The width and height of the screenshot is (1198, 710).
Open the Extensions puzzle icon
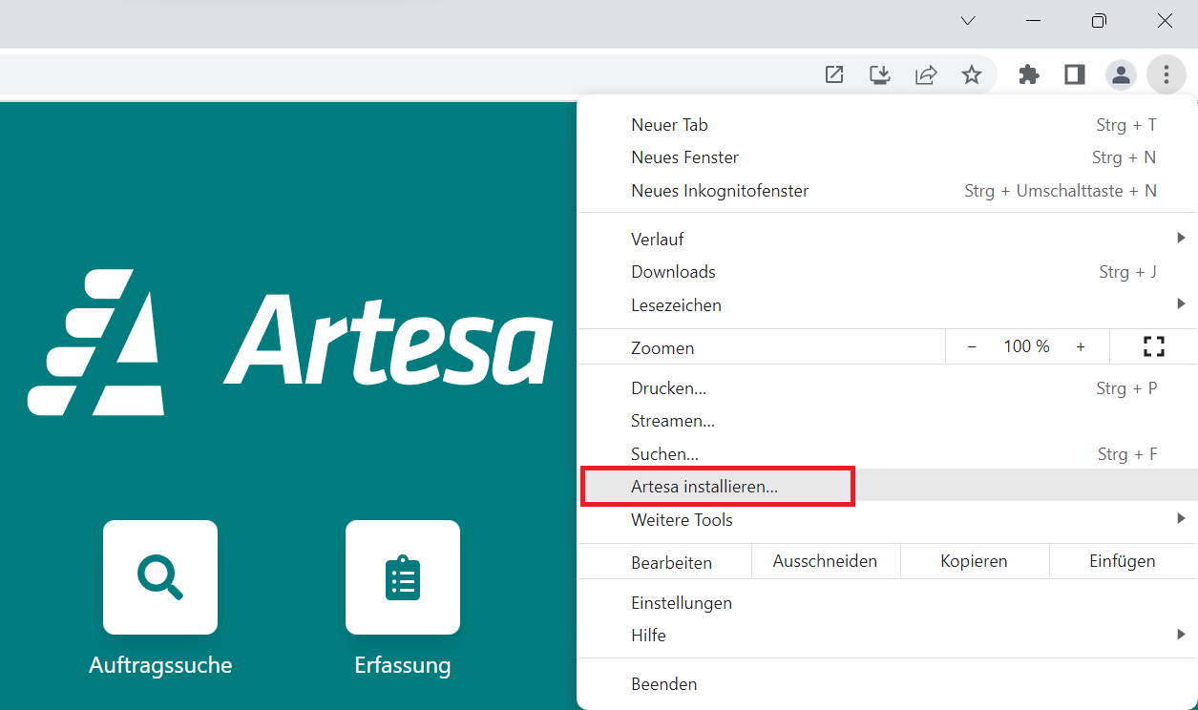(x=1029, y=74)
